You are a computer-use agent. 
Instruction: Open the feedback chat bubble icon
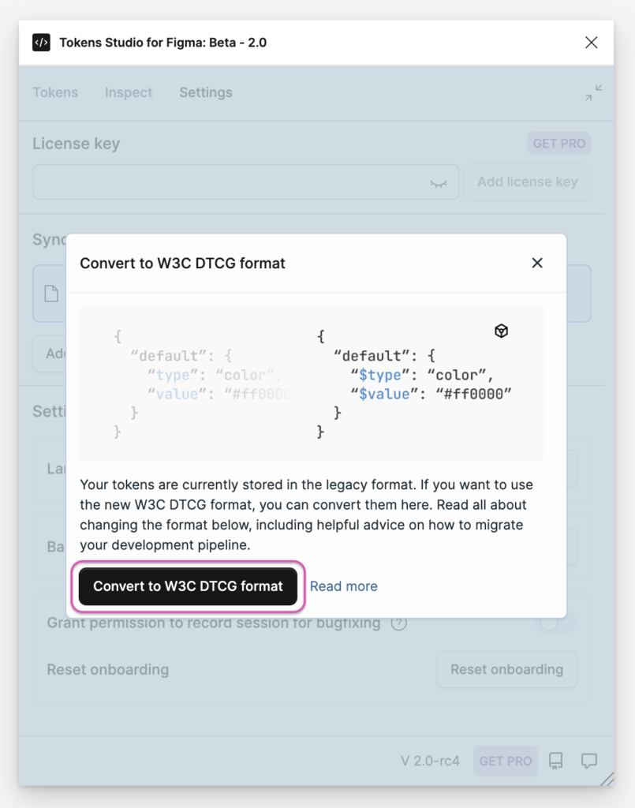(589, 761)
